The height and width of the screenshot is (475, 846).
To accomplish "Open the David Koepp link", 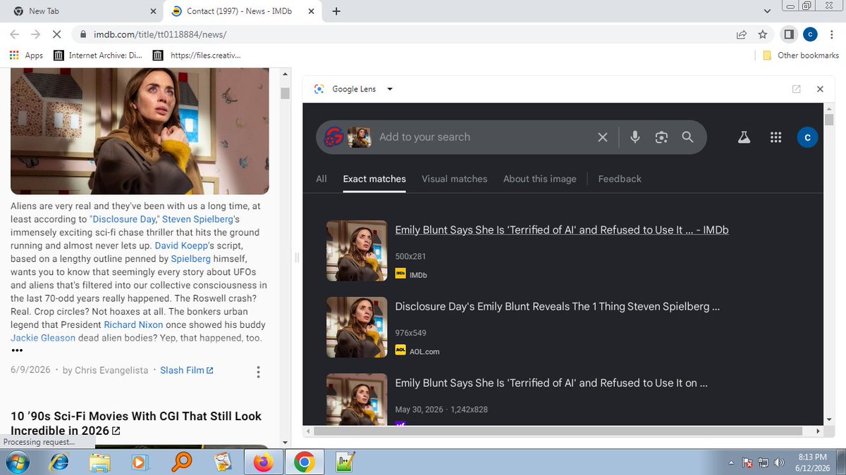I will point(180,246).
